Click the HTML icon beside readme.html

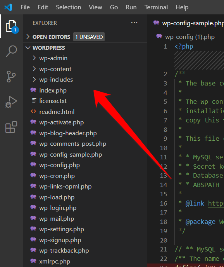coord(33,112)
